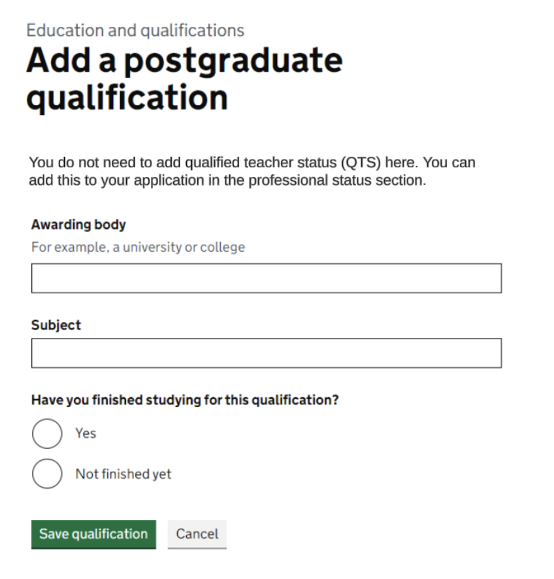
Task: Click the word qualification in the main heading
Action: pos(127,98)
